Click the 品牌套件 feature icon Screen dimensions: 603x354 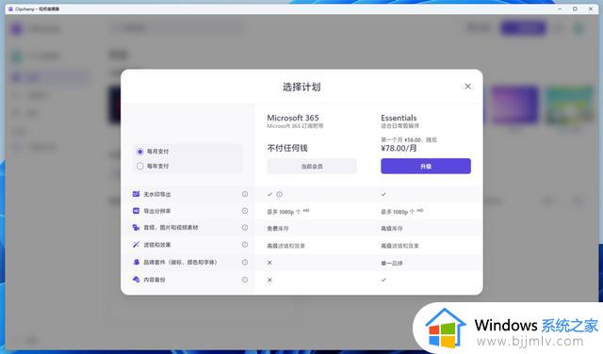tap(136, 262)
